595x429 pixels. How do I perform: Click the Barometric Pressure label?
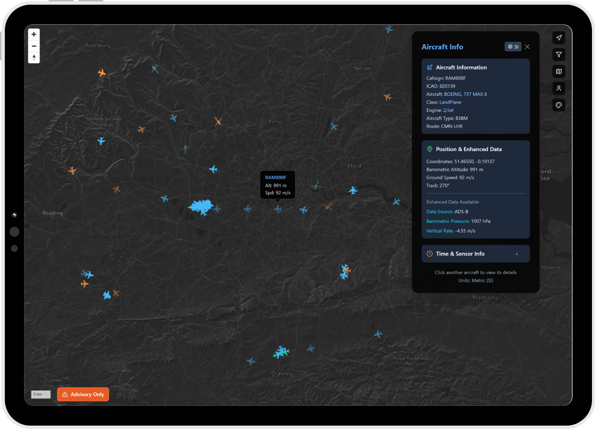(448, 221)
